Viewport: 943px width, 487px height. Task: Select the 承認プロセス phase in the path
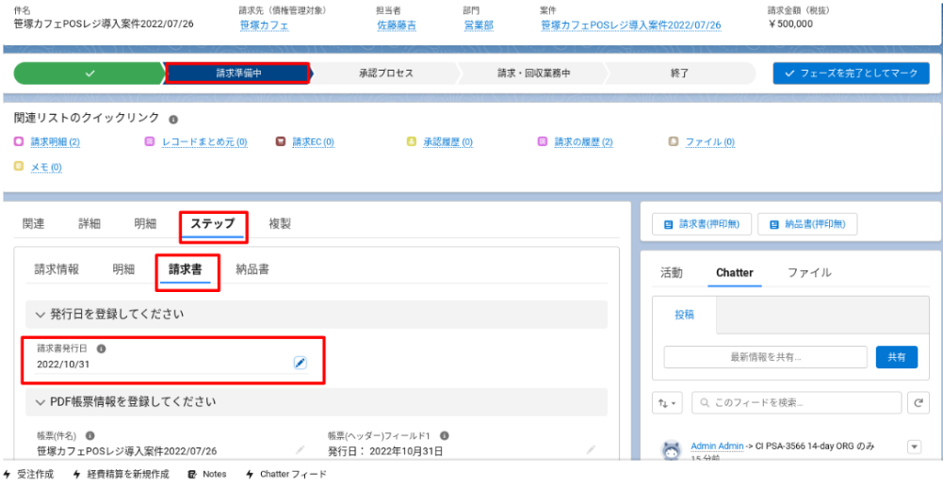385,73
